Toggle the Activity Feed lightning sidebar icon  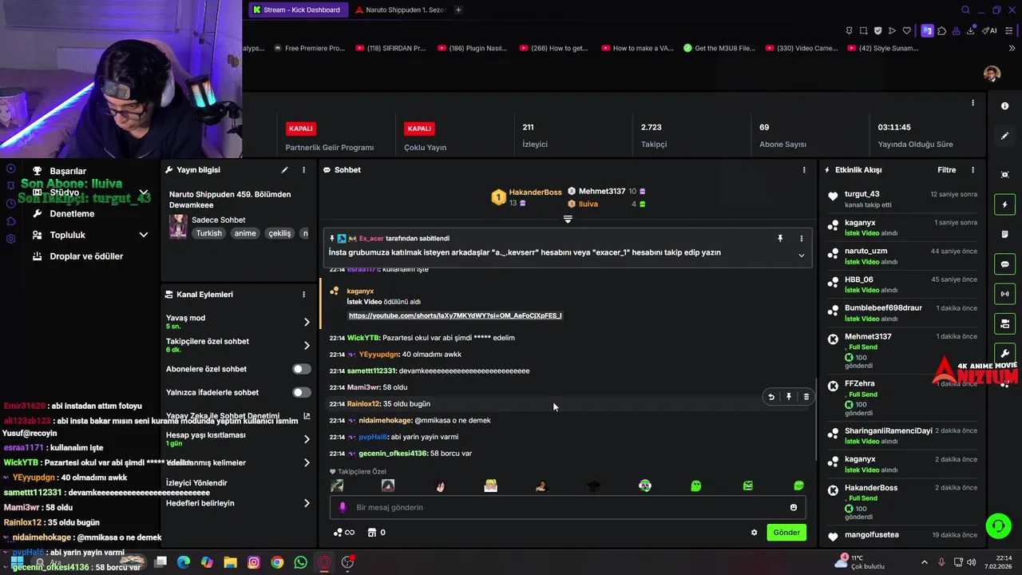coord(1004,204)
